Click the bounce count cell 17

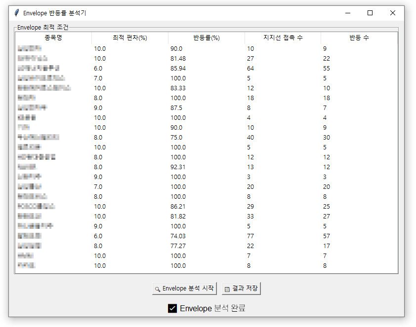pyautogui.click(x=327, y=246)
